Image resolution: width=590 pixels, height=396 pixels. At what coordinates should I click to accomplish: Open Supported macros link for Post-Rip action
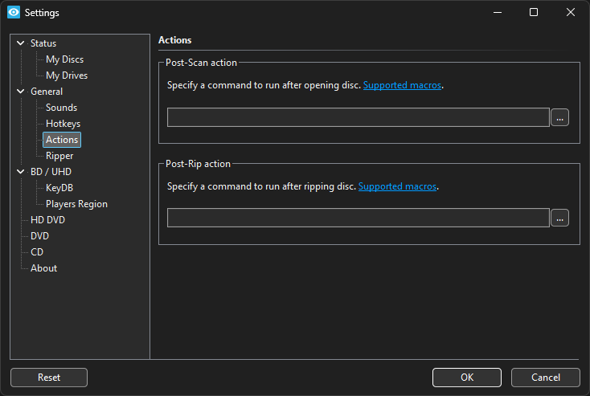[397, 186]
